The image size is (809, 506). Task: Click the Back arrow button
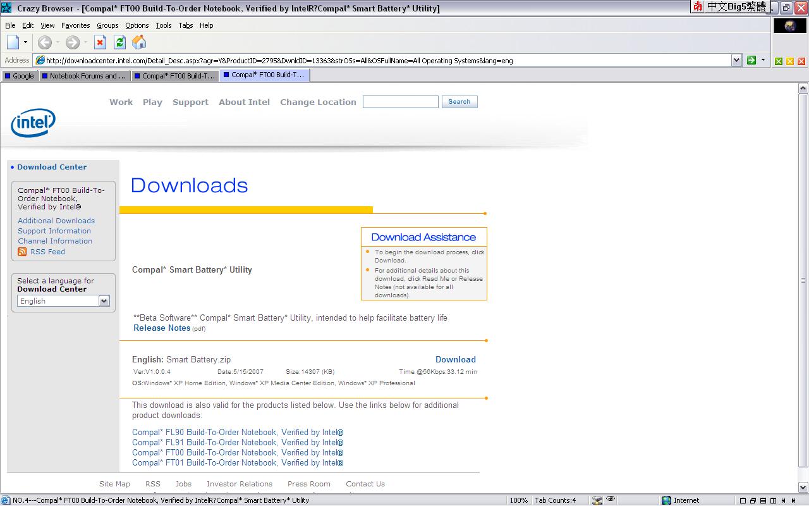(44, 42)
